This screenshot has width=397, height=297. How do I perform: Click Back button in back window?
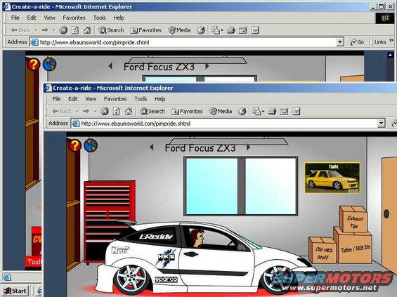[x=20, y=30]
